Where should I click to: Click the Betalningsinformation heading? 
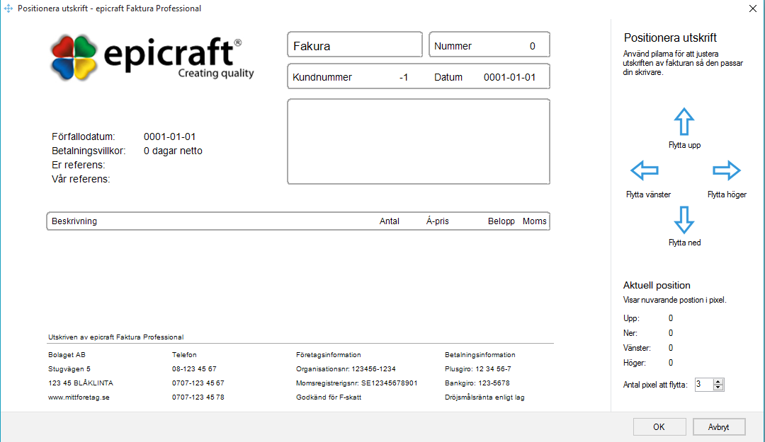click(x=480, y=355)
